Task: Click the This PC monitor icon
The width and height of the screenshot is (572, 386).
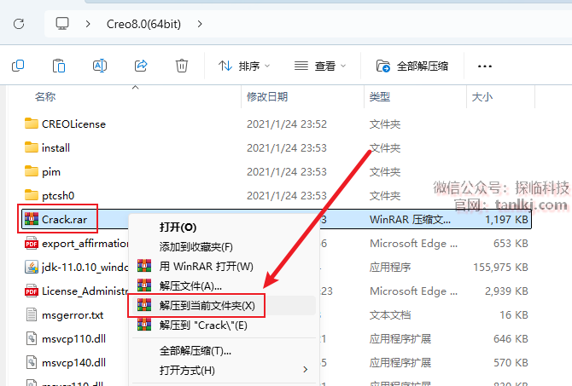Action: click(62, 24)
